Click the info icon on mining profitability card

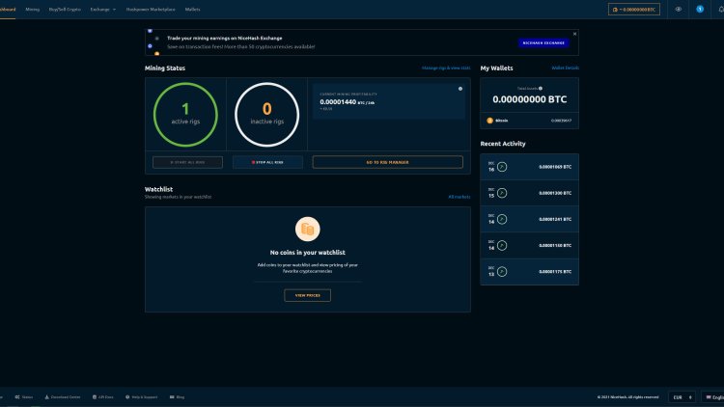(x=460, y=89)
